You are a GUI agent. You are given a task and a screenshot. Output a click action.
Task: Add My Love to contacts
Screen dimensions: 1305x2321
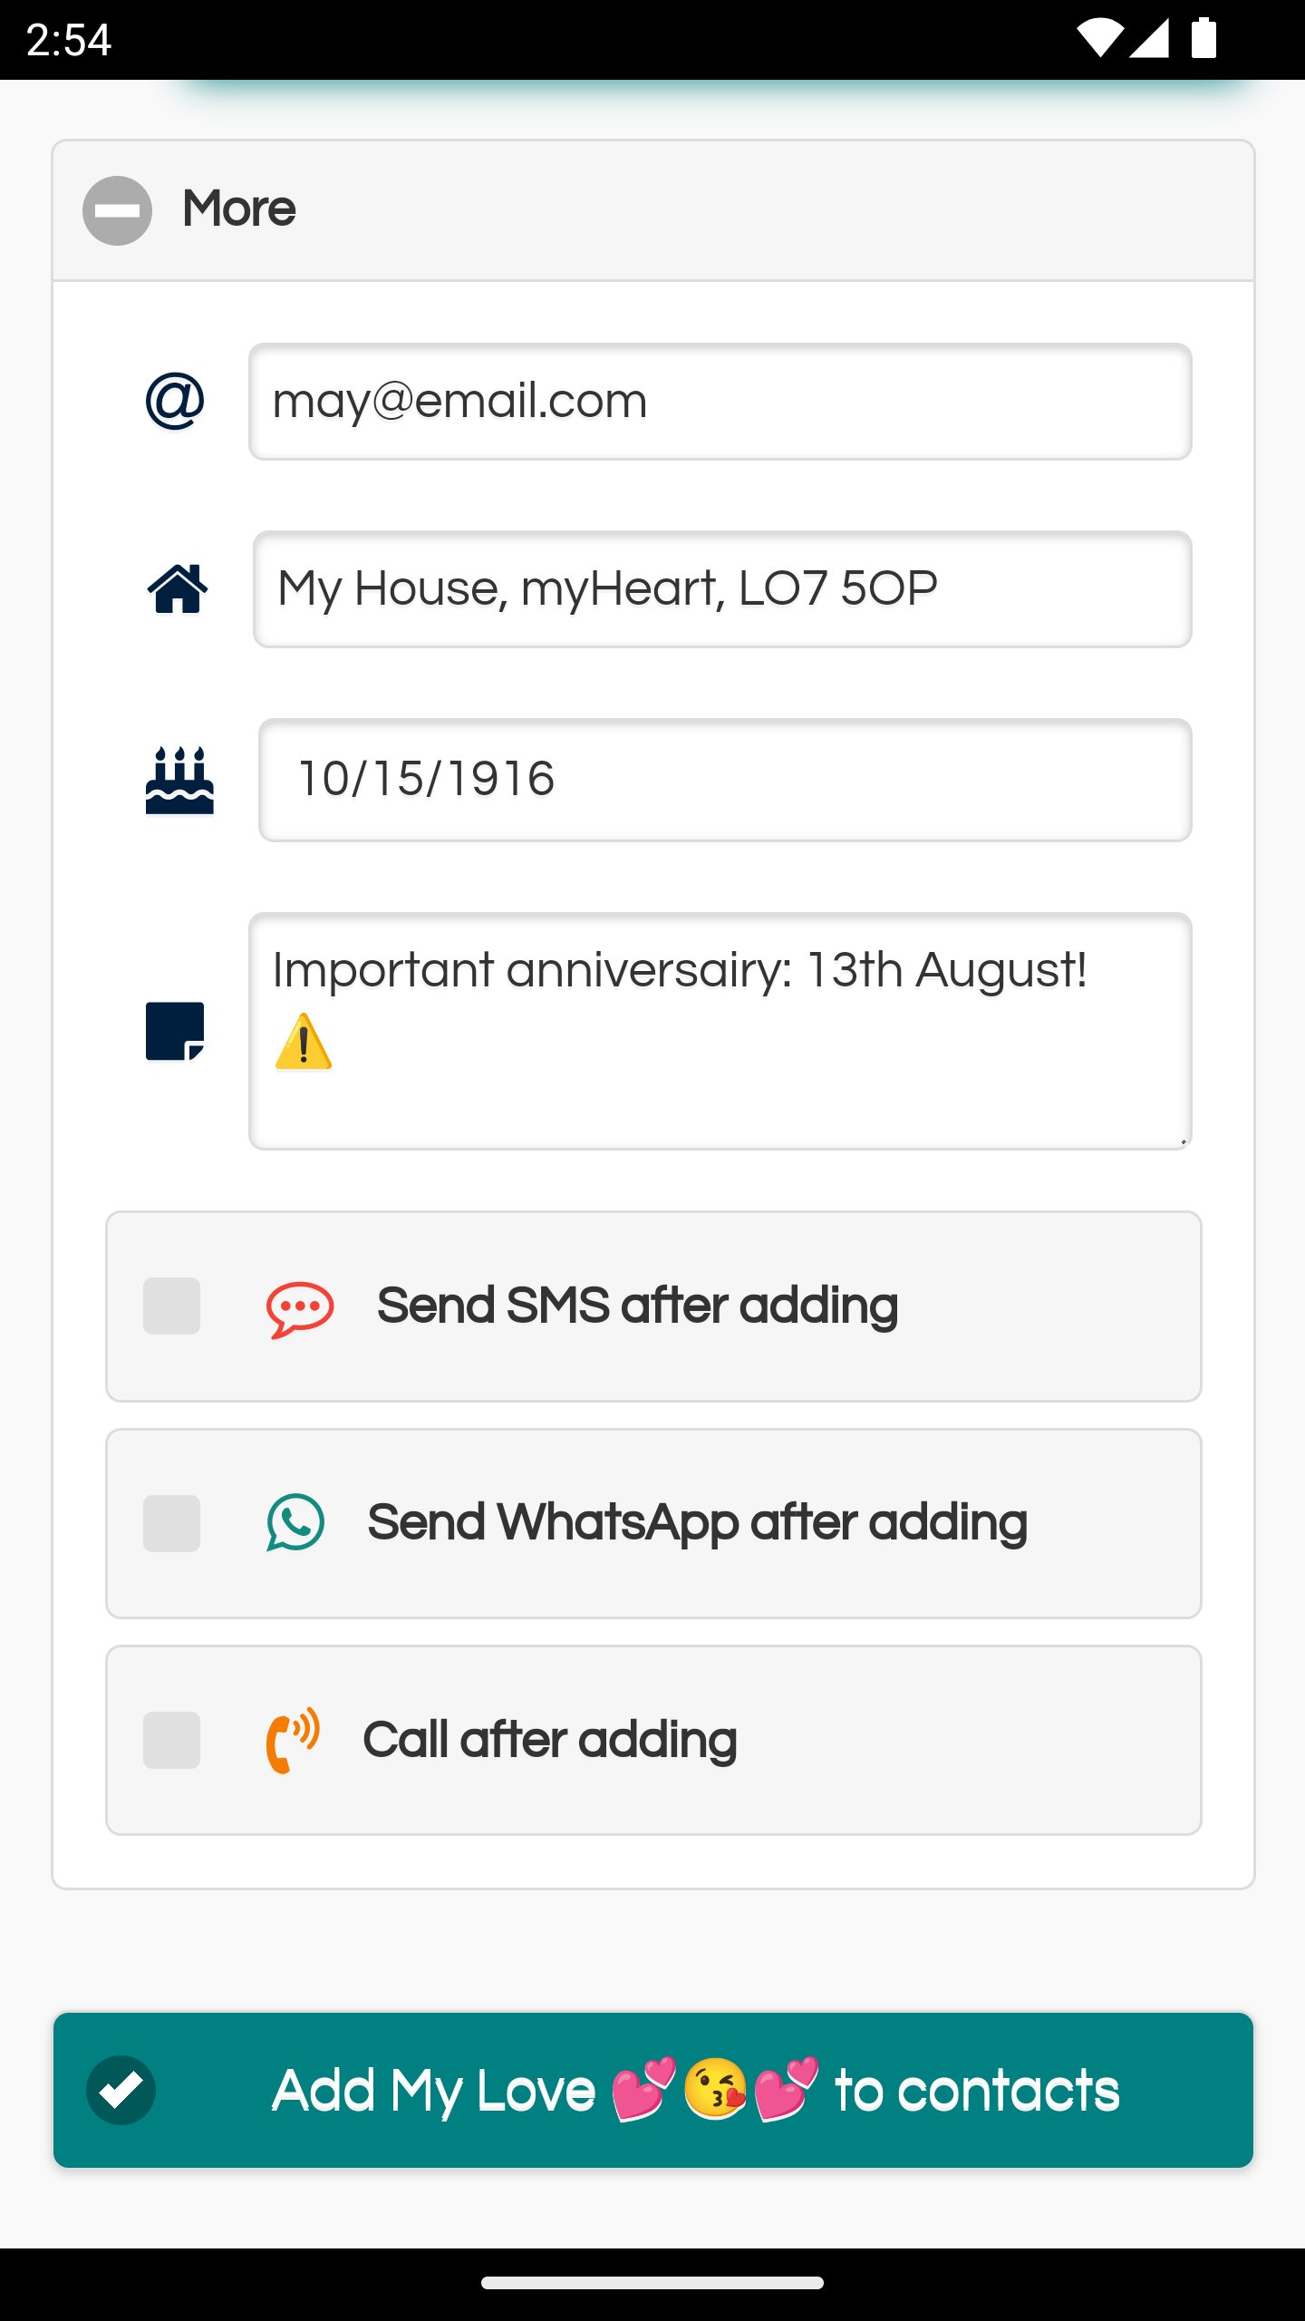(694, 2090)
